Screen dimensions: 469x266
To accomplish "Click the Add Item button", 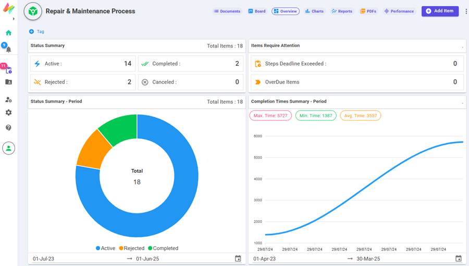I will [x=440, y=11].
